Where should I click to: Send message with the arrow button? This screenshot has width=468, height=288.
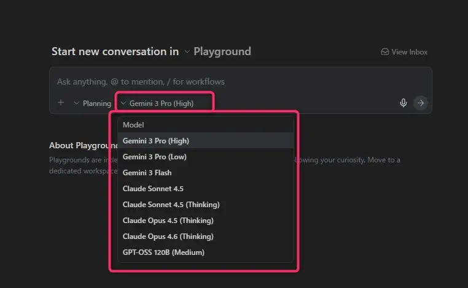coord(421,103)
